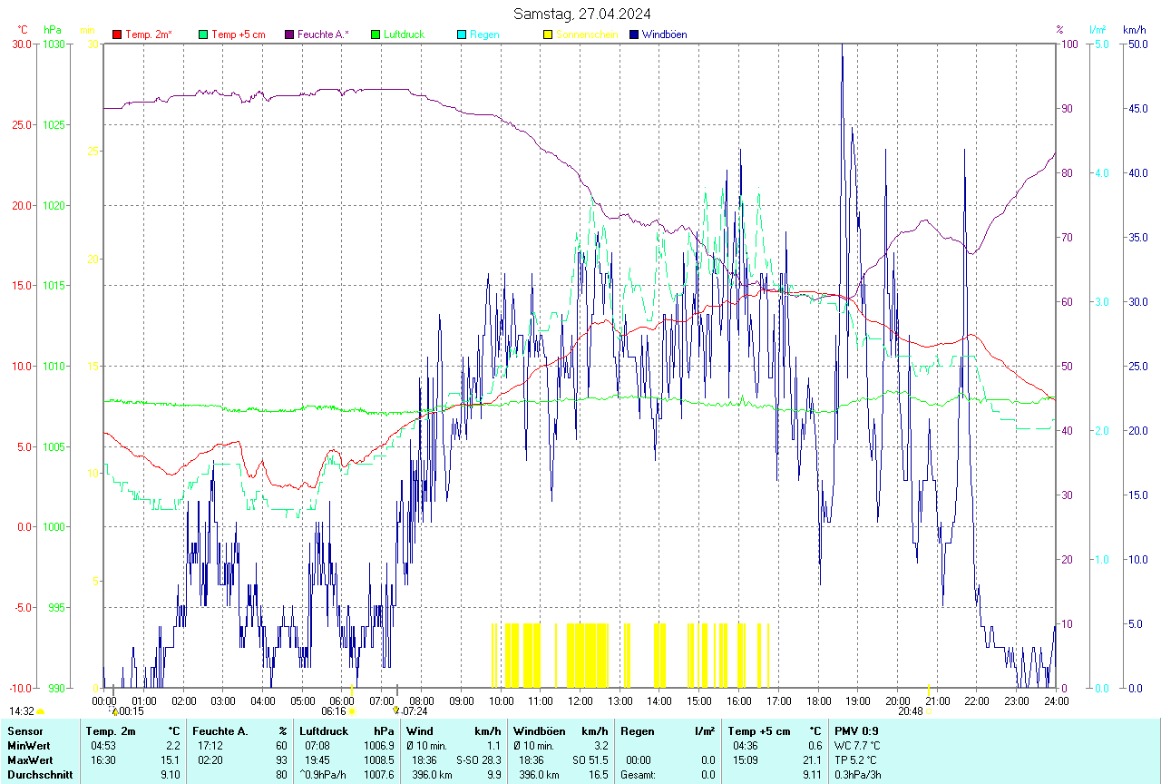Click the 18:00 label on time axis

click(x=818, y=701)
